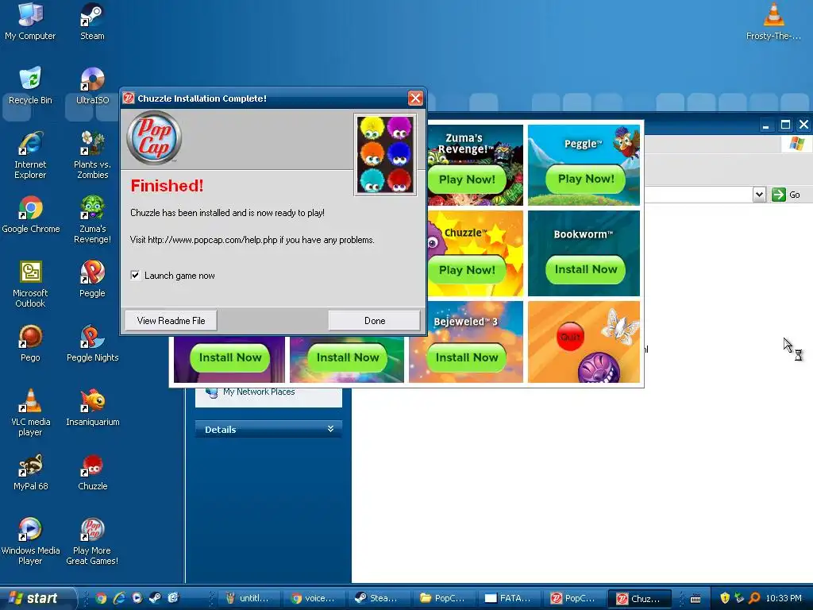Select Plants vs. Zombies desktop shortcut
Screen dimensions: 813x610
pyautogui.click(x=92, y=155)
